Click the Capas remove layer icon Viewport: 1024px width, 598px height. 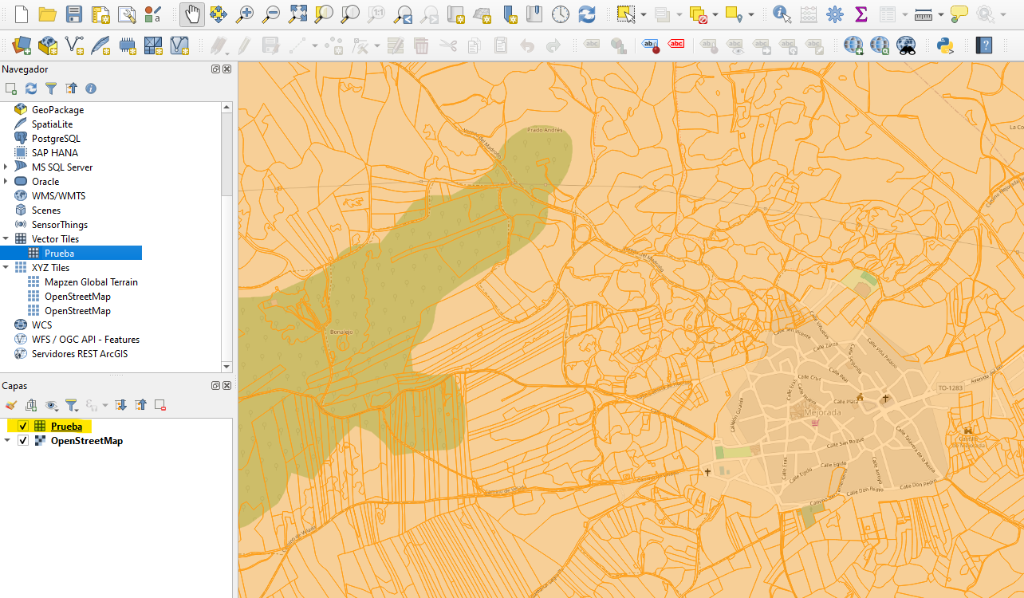coord(160,405)
